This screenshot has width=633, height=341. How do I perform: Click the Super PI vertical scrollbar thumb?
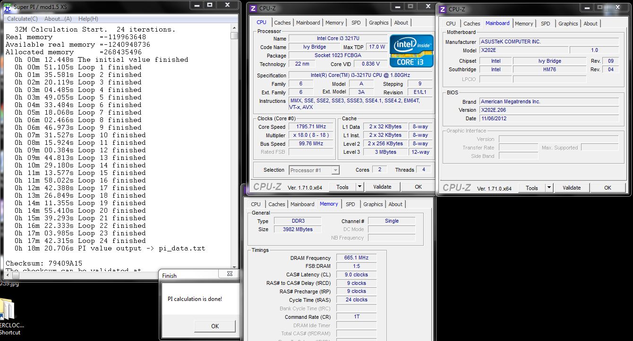tap(234, 35)
